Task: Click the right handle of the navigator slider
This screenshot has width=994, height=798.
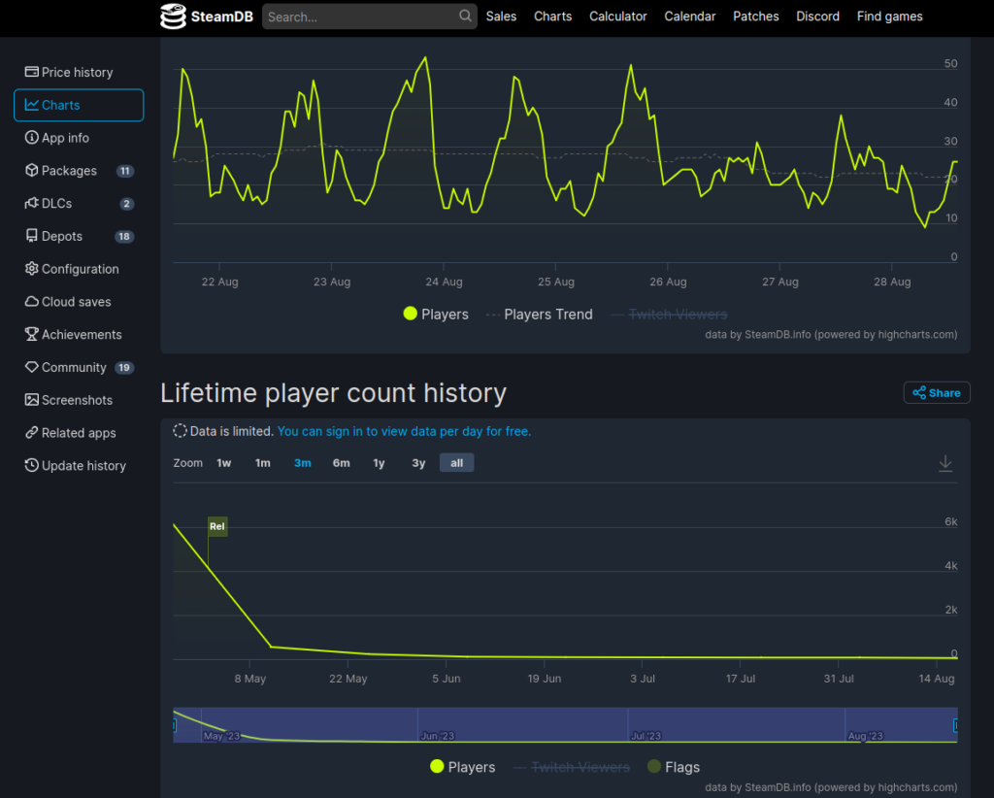Action: 956,725
